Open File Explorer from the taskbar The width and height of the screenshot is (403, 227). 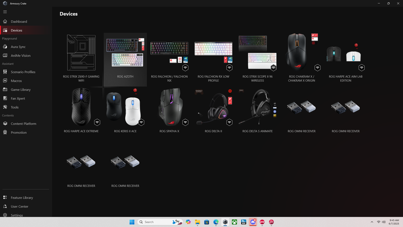coord(197,222)
